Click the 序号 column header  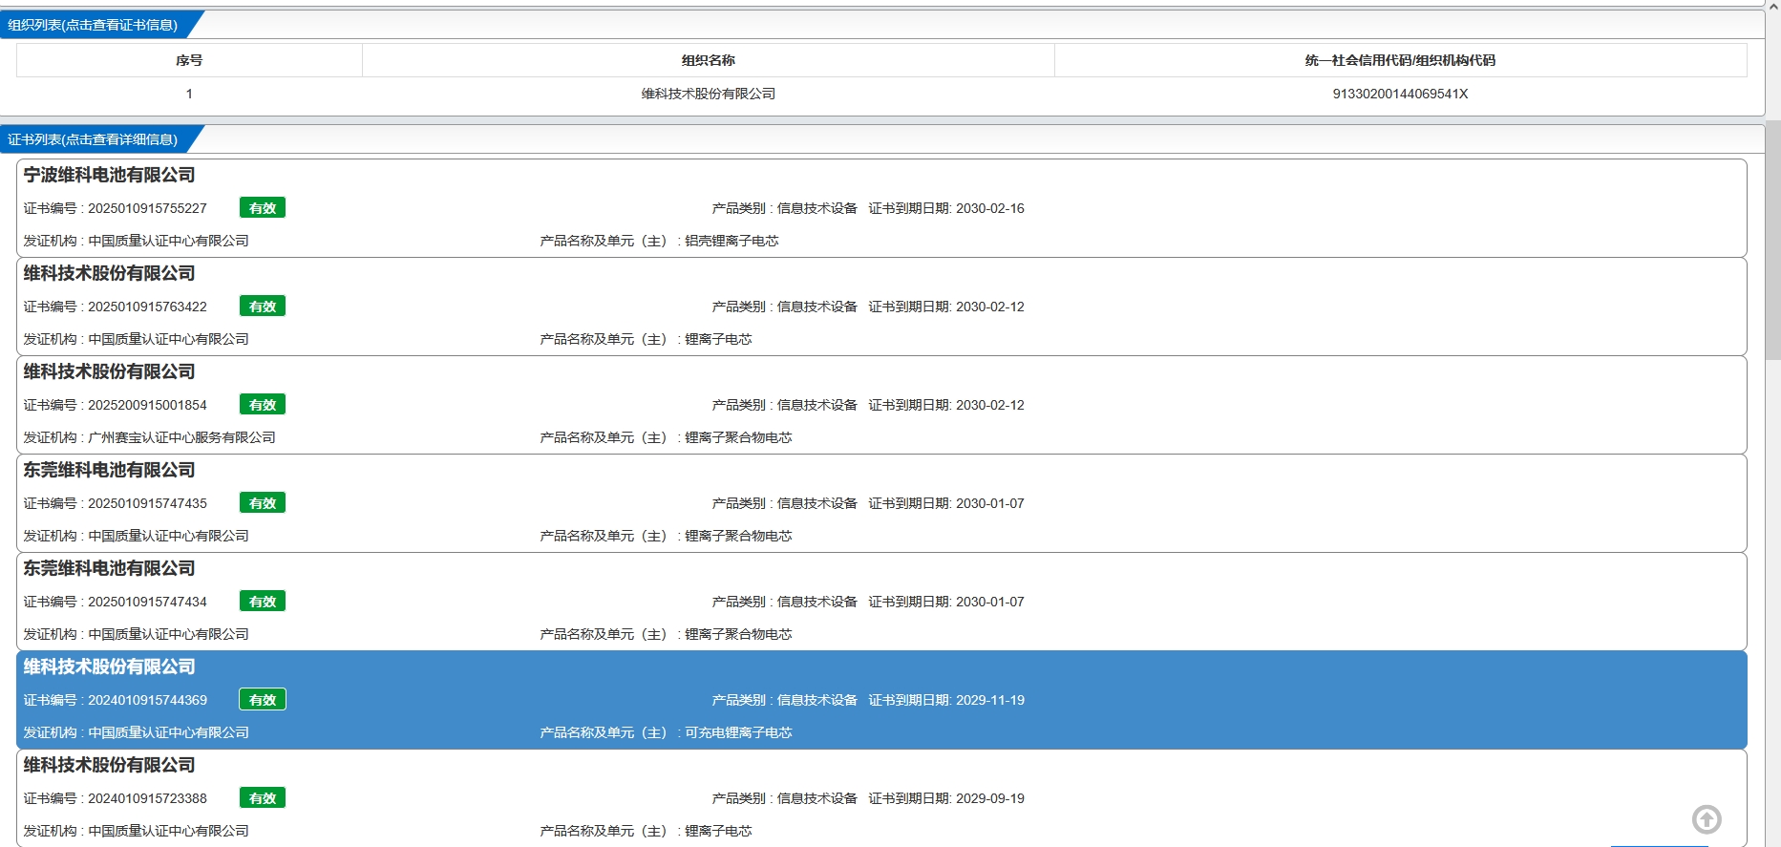[x=189, y=60]
